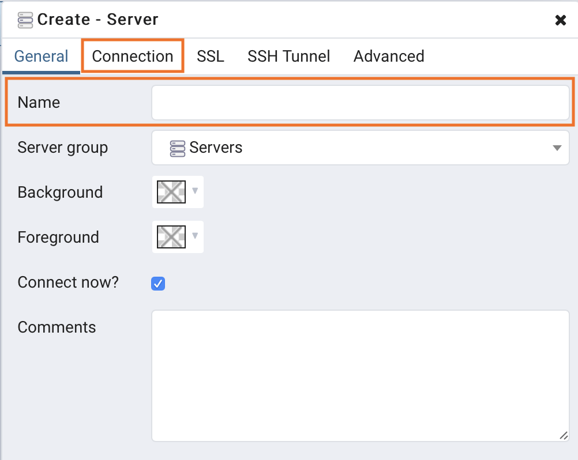
Task: Open the Server group dropdown
Action: pyautogui.click(x=361, y=148)
